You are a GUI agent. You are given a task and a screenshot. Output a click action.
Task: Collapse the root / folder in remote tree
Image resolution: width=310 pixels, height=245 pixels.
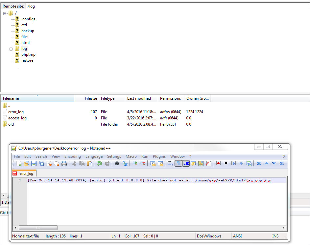tap(5, 14)
